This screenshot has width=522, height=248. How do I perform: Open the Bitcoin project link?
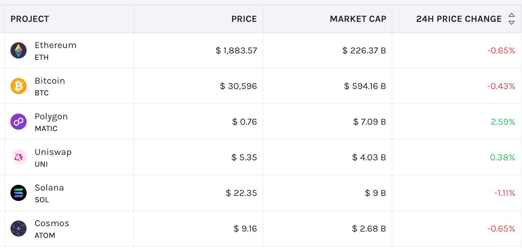click(x=50, y=81)
